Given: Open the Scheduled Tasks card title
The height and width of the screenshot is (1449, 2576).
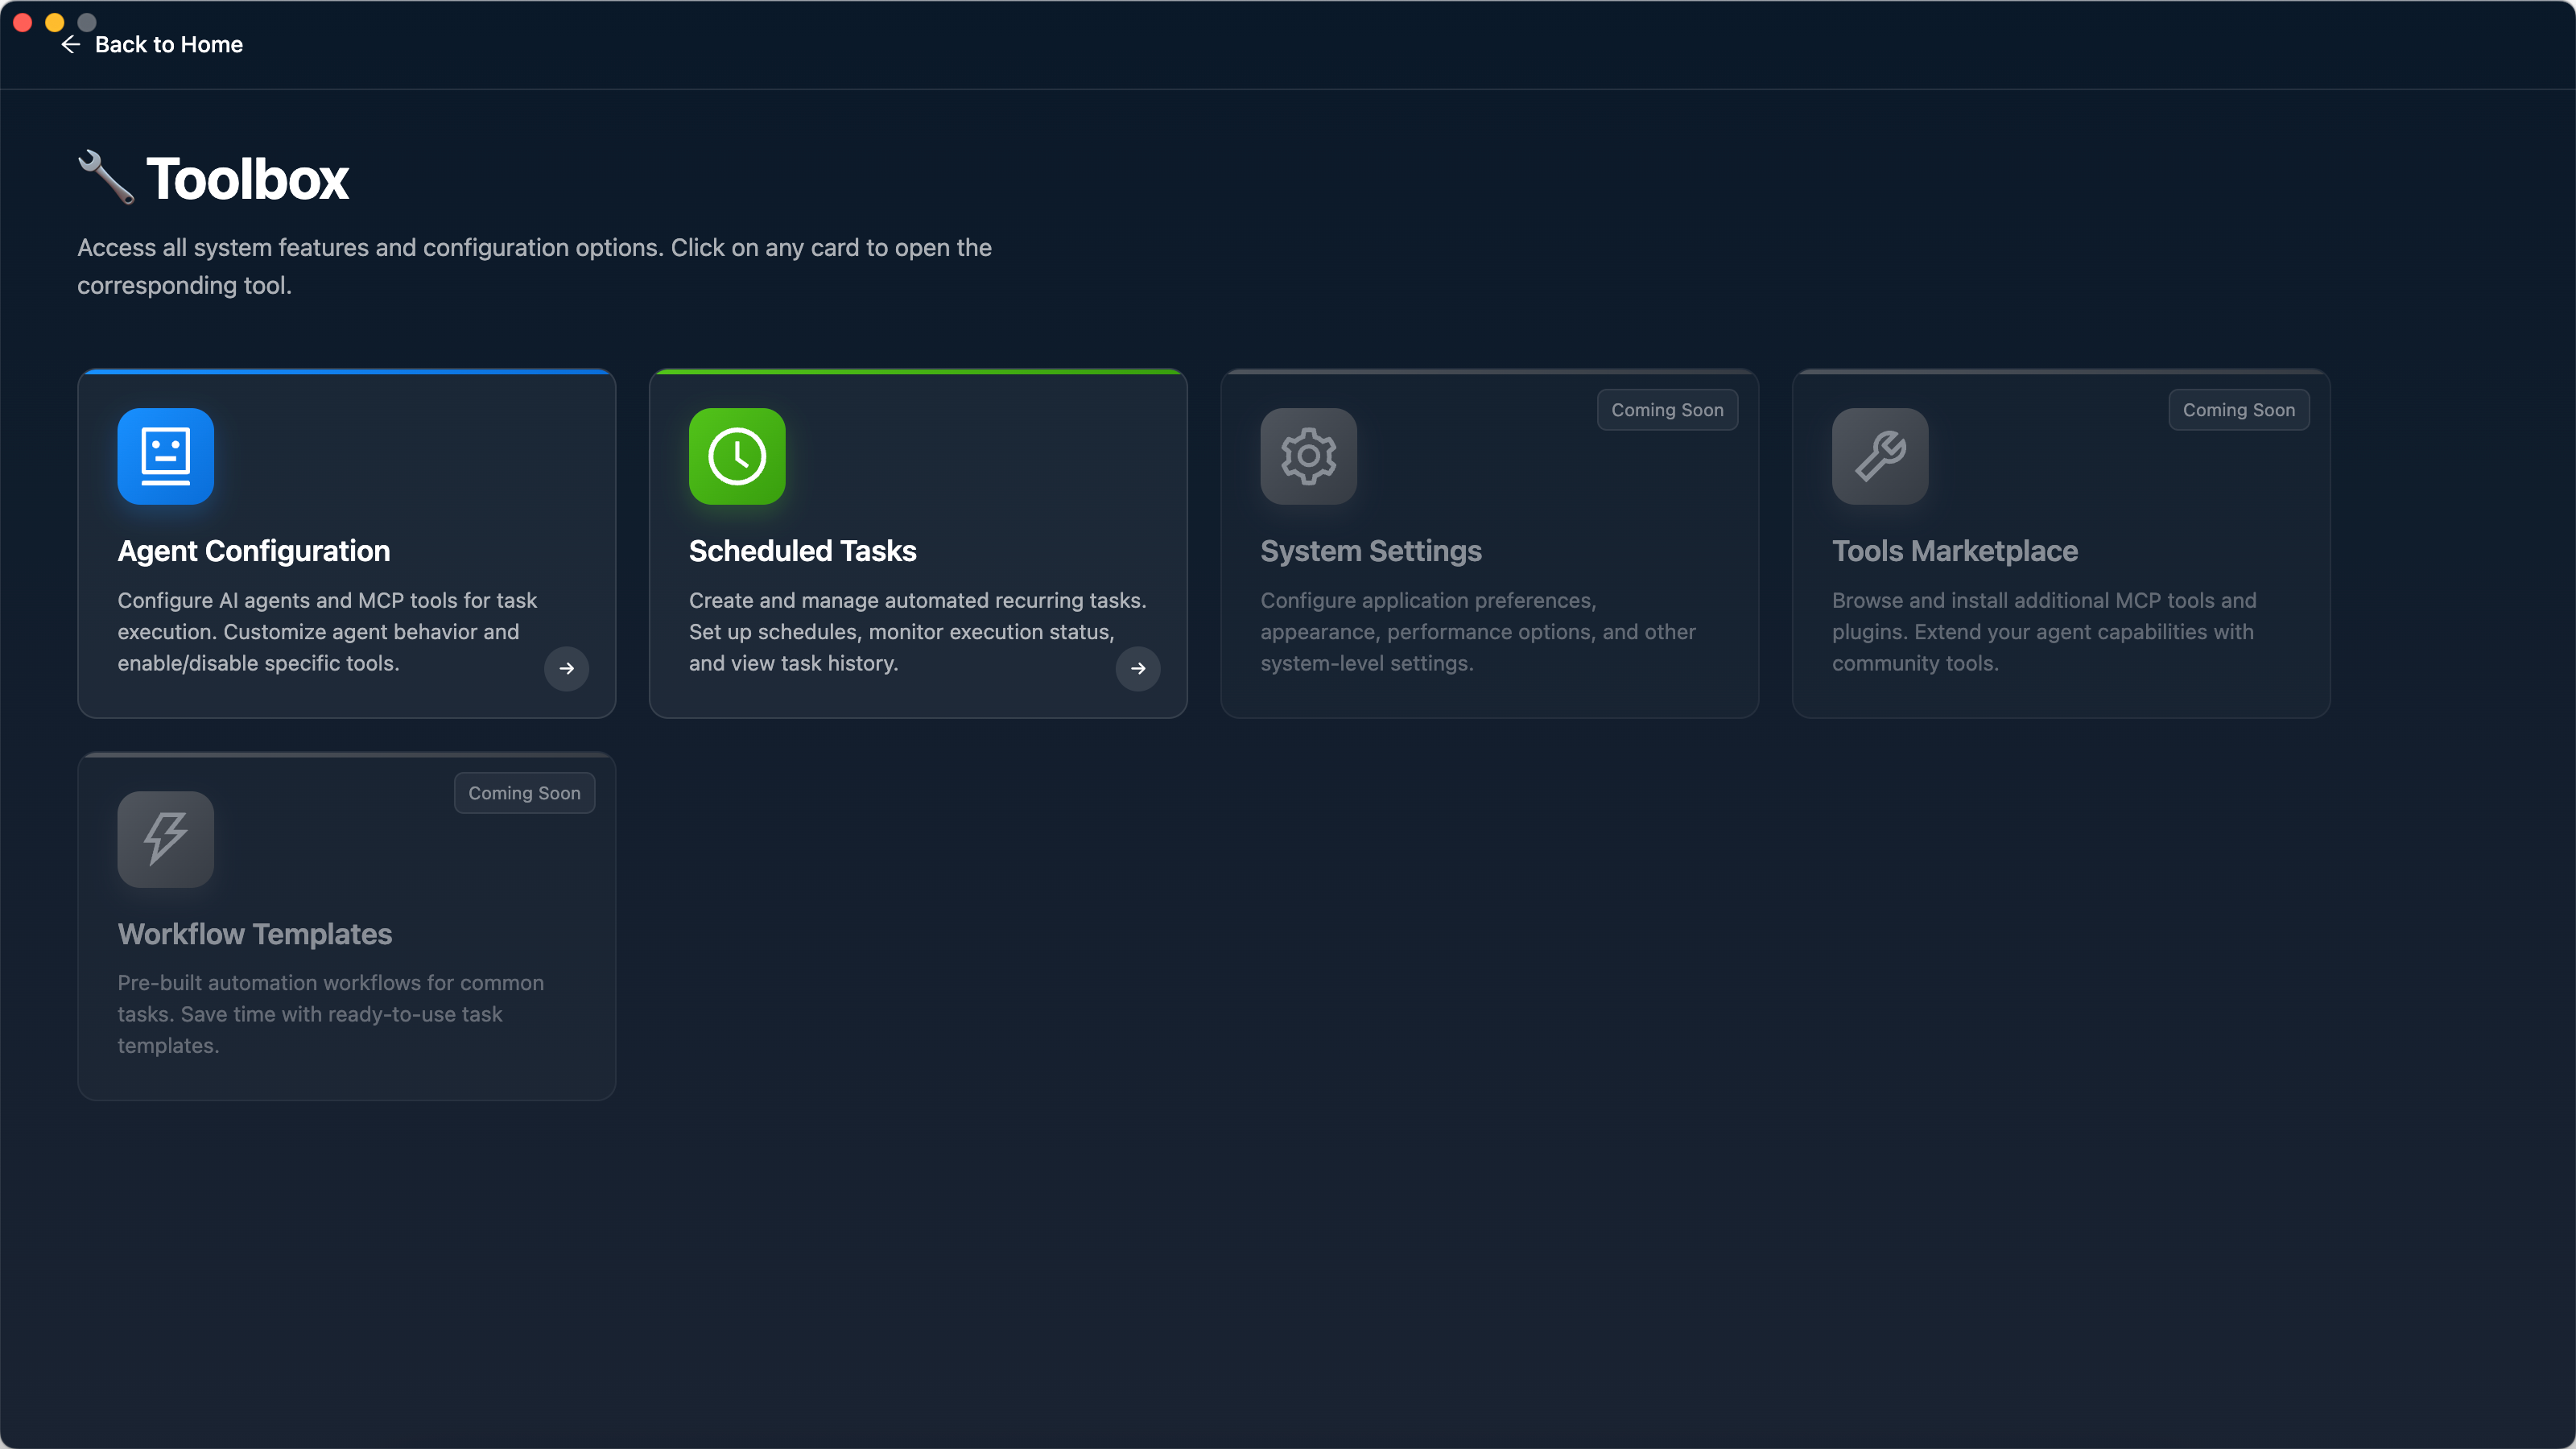Looking at the screenshot, I should click(x=802, y=551).
